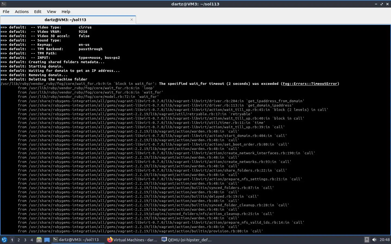Click 'wait_for timeout (2 seconds) was exceeded' message

[x=234, y=84]
